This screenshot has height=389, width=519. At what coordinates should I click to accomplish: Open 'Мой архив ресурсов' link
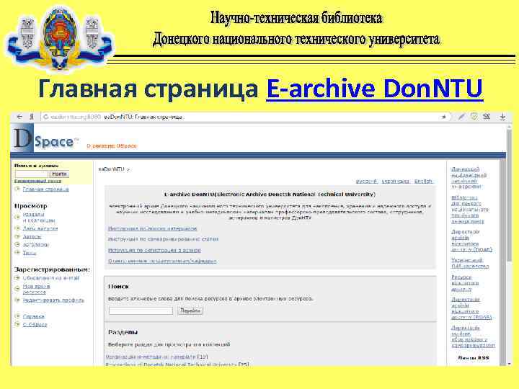pyautogui.click(x=36, y=289)
